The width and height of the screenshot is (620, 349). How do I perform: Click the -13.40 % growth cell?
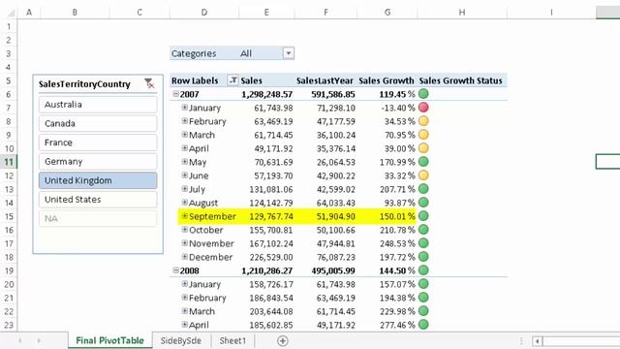(398, 108)
